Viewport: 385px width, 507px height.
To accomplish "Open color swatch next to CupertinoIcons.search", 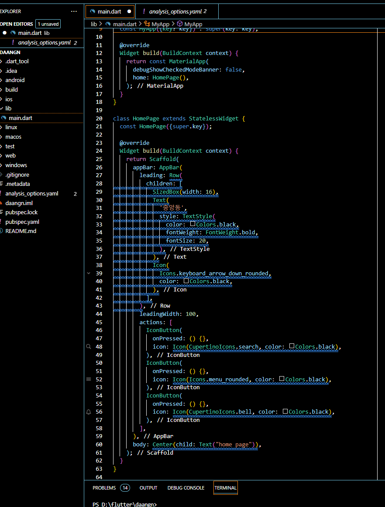I will pyautogui.click(x=292, y=346).
